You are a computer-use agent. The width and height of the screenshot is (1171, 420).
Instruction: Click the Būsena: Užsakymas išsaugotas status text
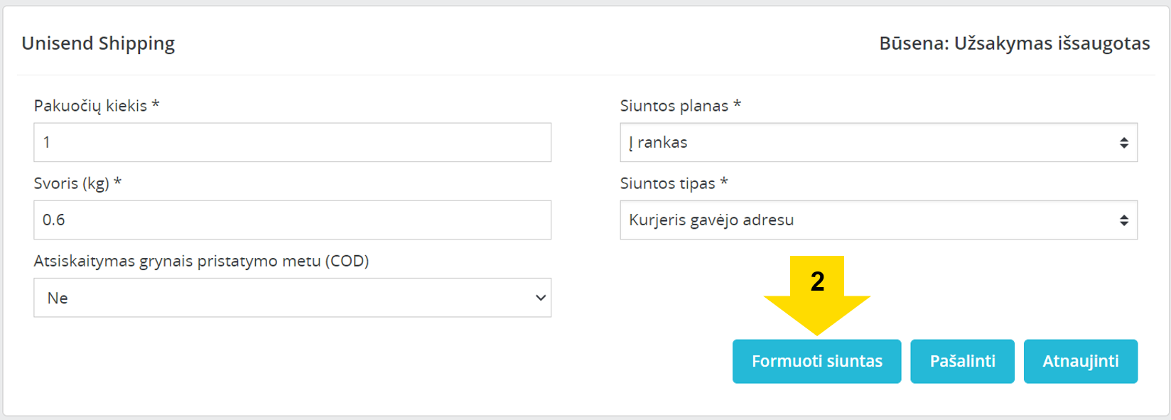1015,43
